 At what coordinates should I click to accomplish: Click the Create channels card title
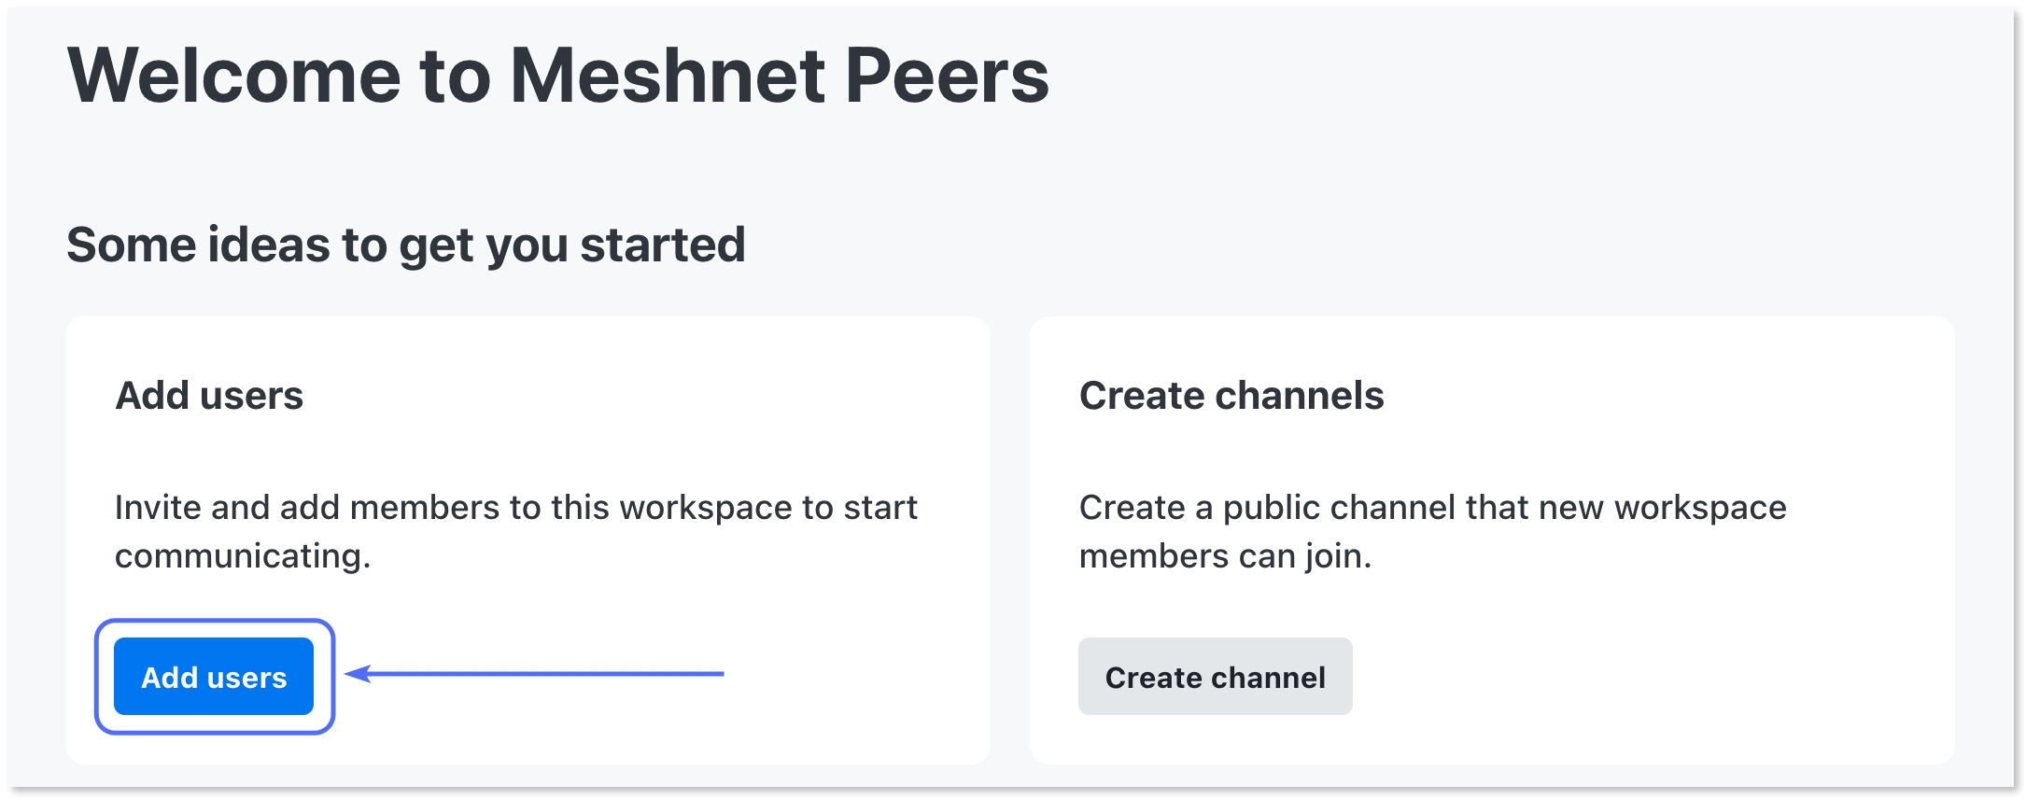1231,396
